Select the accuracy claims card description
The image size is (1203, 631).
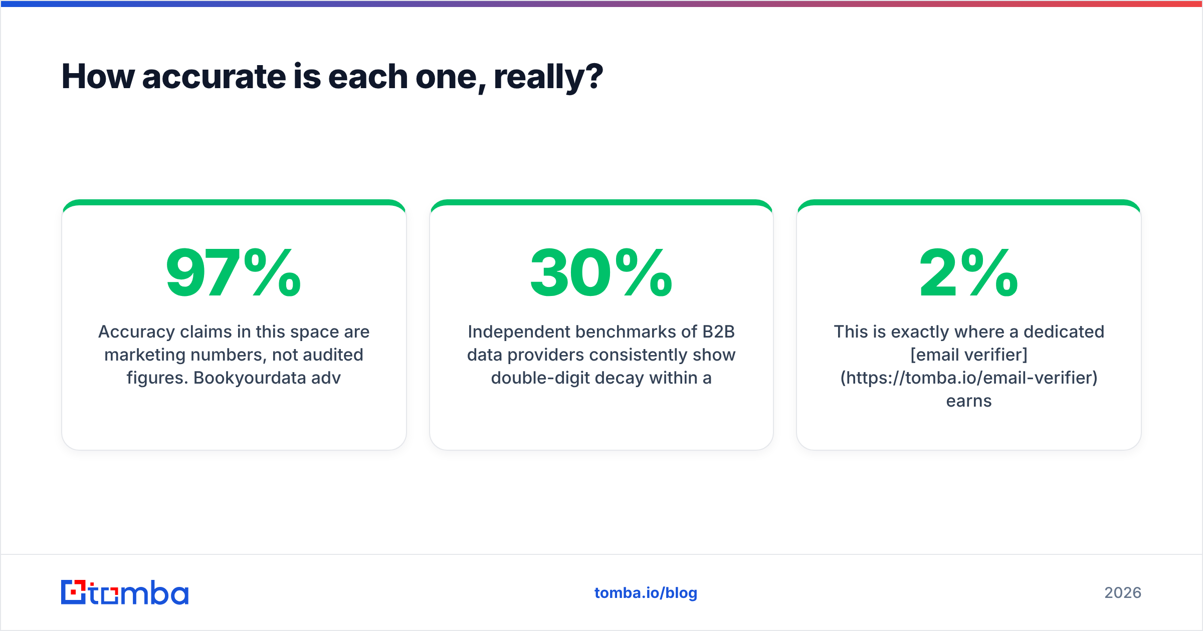click(234, 355)
